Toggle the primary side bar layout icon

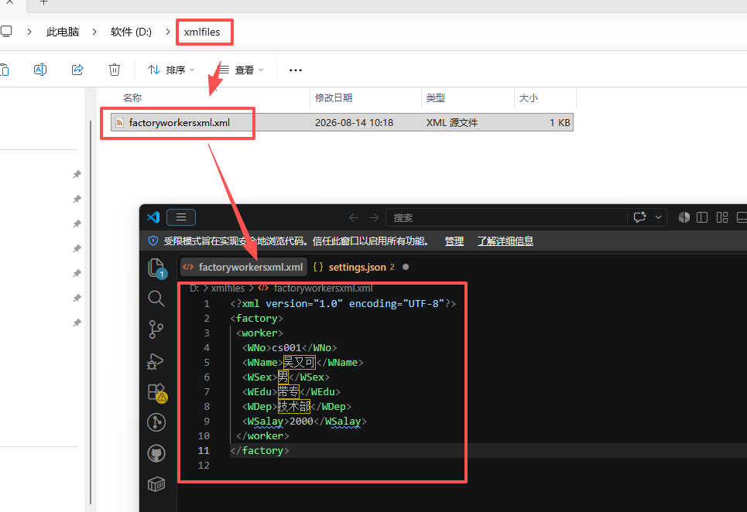click(x=702, y=217)
